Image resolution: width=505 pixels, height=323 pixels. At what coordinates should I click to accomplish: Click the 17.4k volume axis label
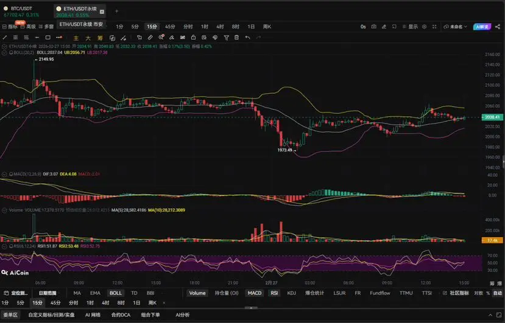click(x=492, y=240)
